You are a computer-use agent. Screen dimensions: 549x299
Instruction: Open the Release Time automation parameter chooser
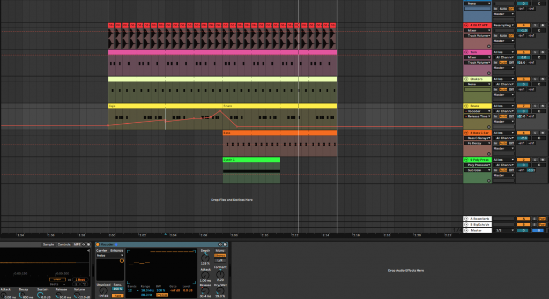click(x=478, y=116)
